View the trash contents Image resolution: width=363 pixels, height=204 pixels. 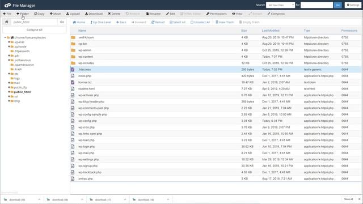pyautogui.click(x=225, y=22)
